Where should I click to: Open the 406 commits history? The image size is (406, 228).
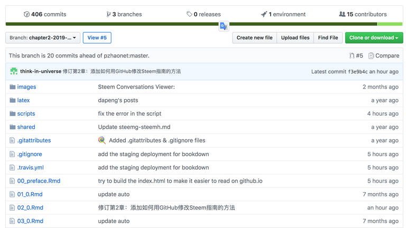(45, 14)
